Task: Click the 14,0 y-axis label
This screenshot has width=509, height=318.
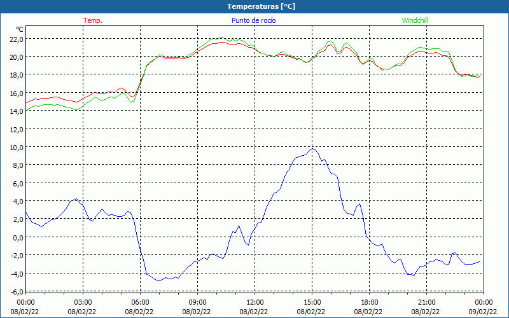Action: (x=17, y=111)
